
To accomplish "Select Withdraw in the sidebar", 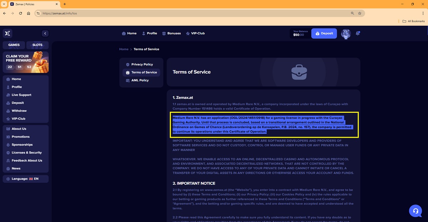I will (x=19, y=111).
